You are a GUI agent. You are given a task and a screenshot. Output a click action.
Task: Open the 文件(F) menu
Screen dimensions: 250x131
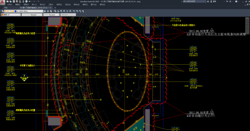[x=9, y=5]
